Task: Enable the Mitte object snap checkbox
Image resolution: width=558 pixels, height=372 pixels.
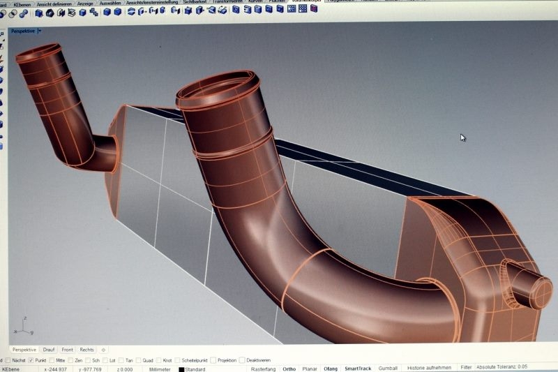Action: [x=52, y=359]
